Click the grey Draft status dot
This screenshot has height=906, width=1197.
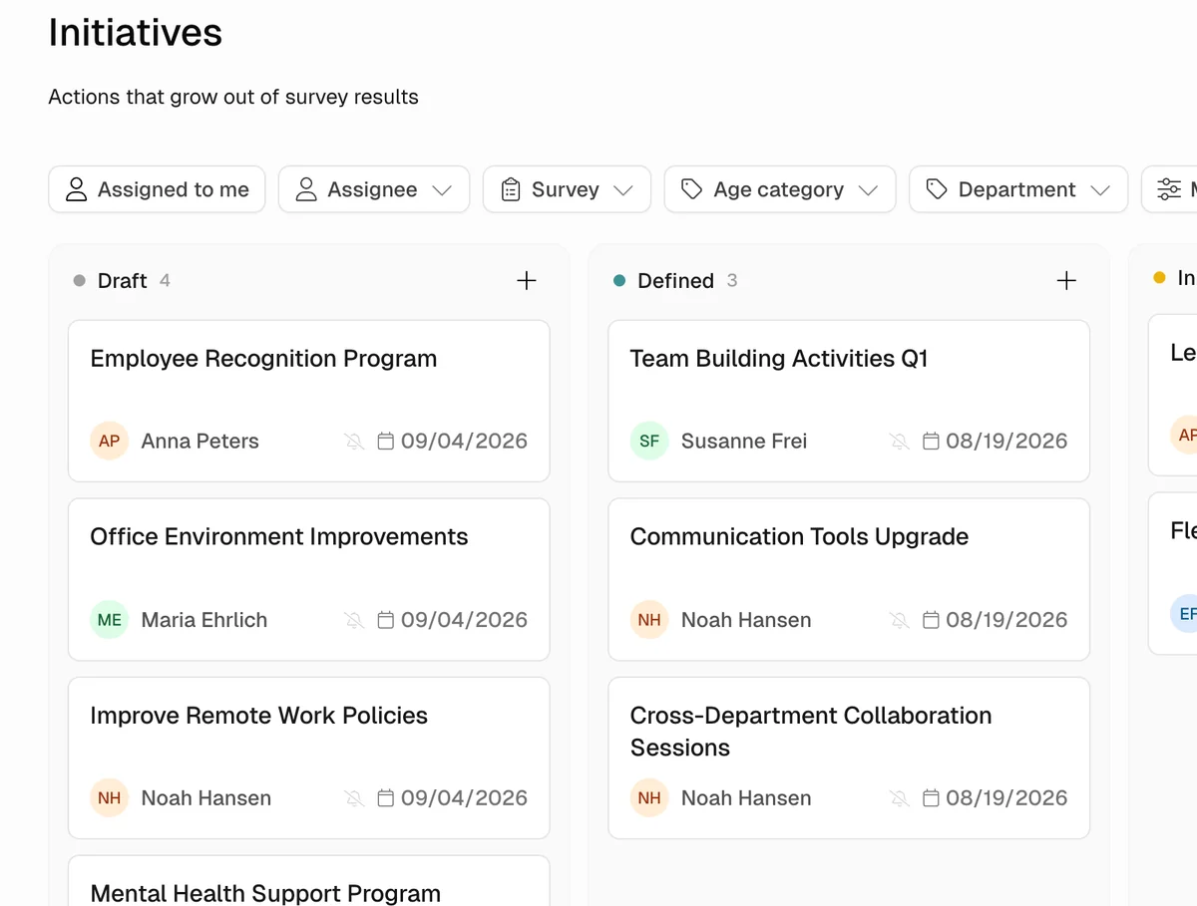[x=80, y=281]
